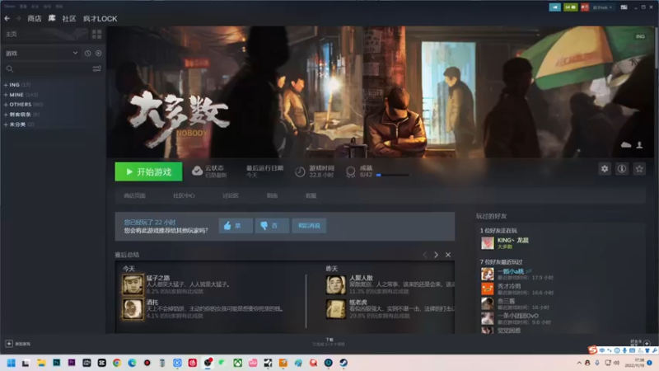Click thumbs-down 否 button
This screenshot has height=371, width=659.
(272, 226)
